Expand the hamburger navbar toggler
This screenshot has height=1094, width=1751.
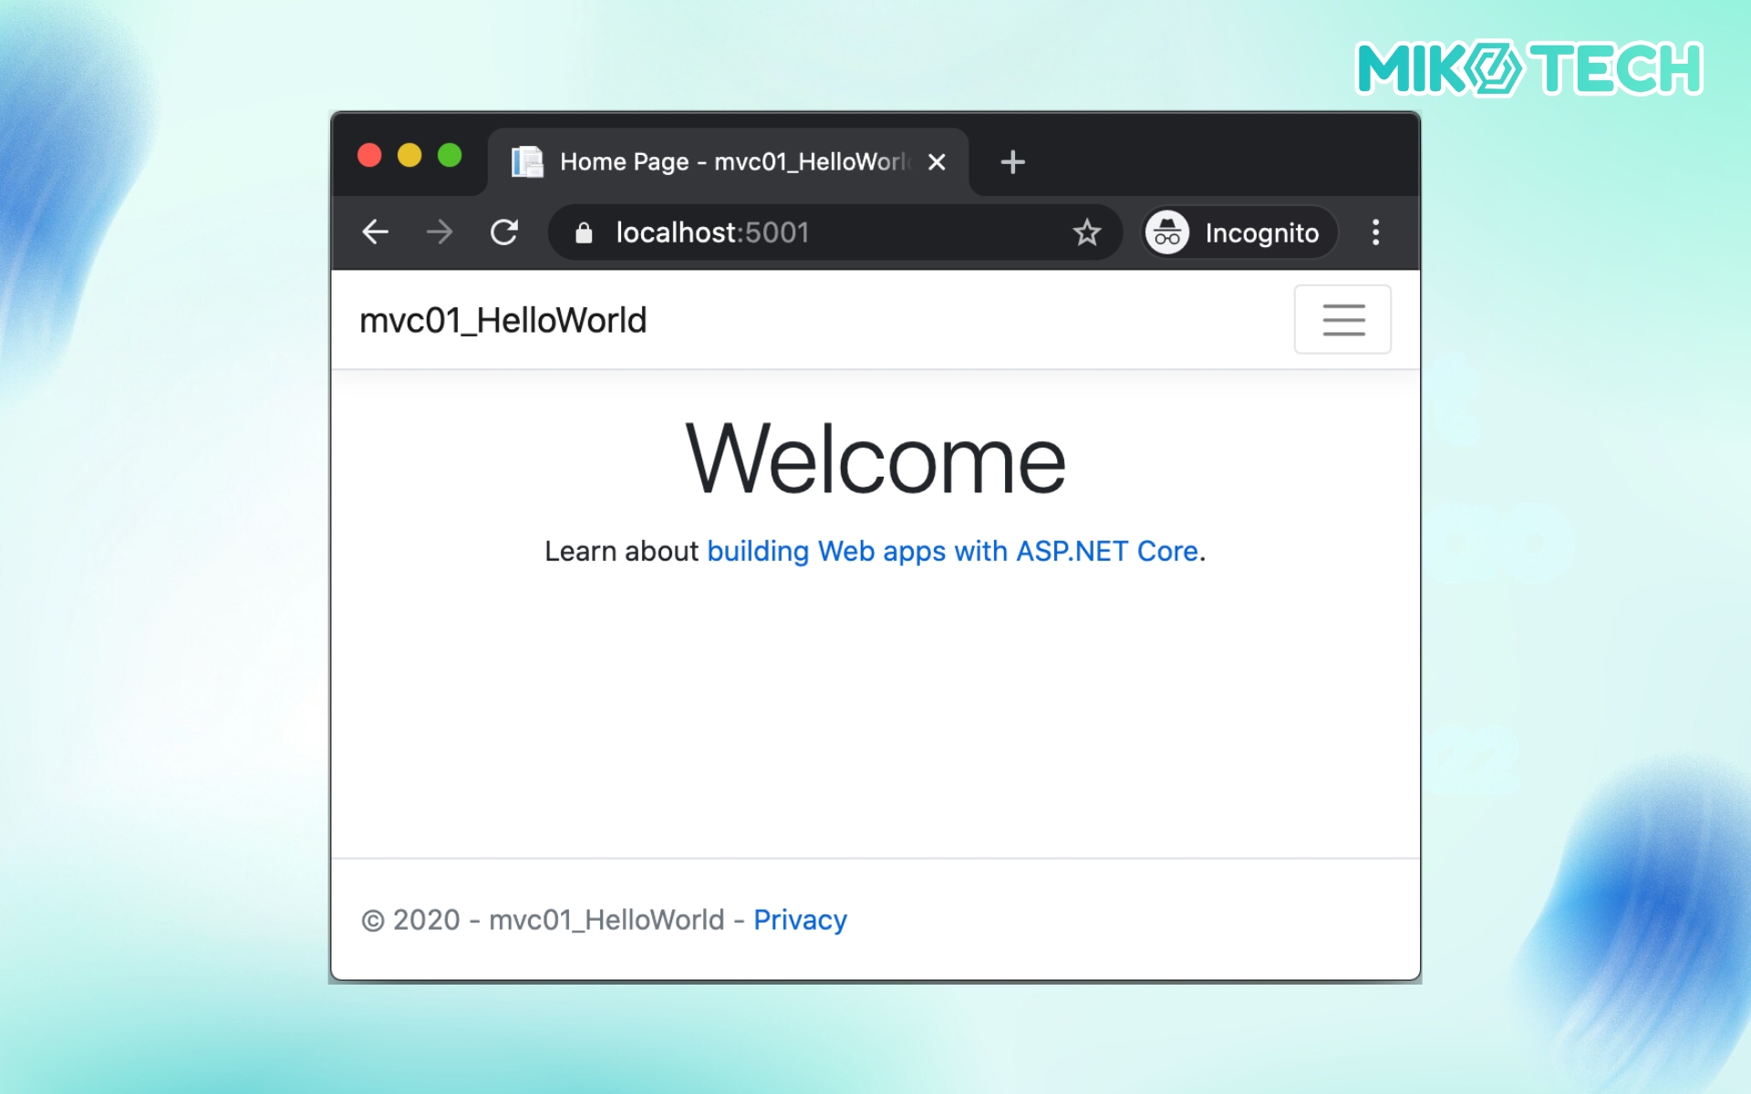(1342, 319)
